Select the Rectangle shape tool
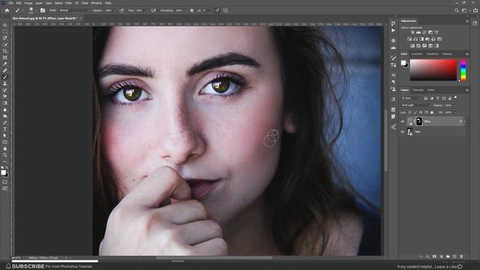The width and height of the screenshot is (480, 270). [5, 142]
